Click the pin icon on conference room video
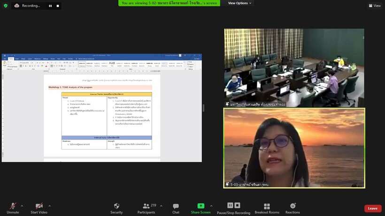The width and height of the screenshot is (385, 216). click(227, 104)
